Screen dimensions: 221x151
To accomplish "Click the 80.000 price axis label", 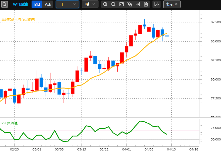I will click(x=216, y=79).
